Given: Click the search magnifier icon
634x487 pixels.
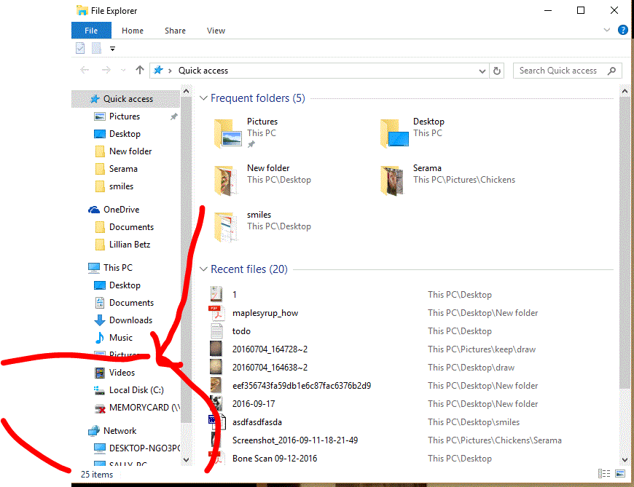Looking at the screenshot, I should coord(611,71).
